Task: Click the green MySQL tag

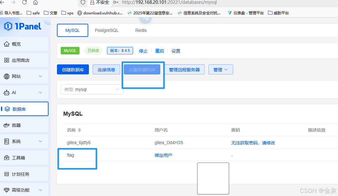Action: [x=70, y=51]
